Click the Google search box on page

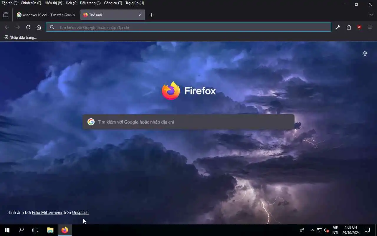[x=188, y=122]
